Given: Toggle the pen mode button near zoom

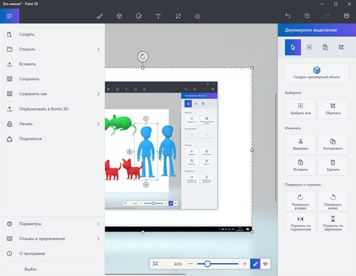Looking at the screenshot, I should (x=255, y=264).
